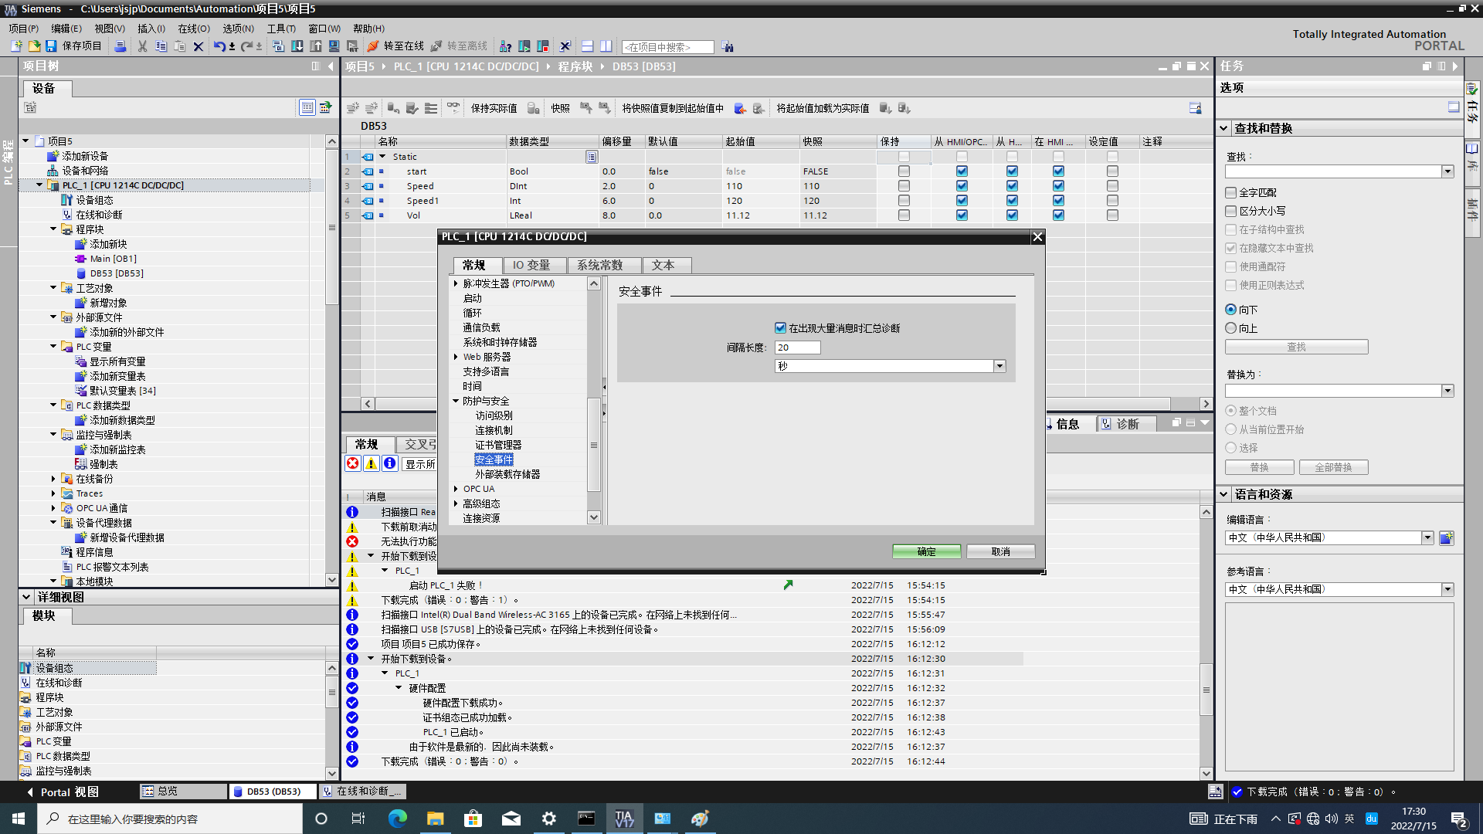Click the Start CPU icon
The width and height of the screenshot is (1483, 834).
524,46
